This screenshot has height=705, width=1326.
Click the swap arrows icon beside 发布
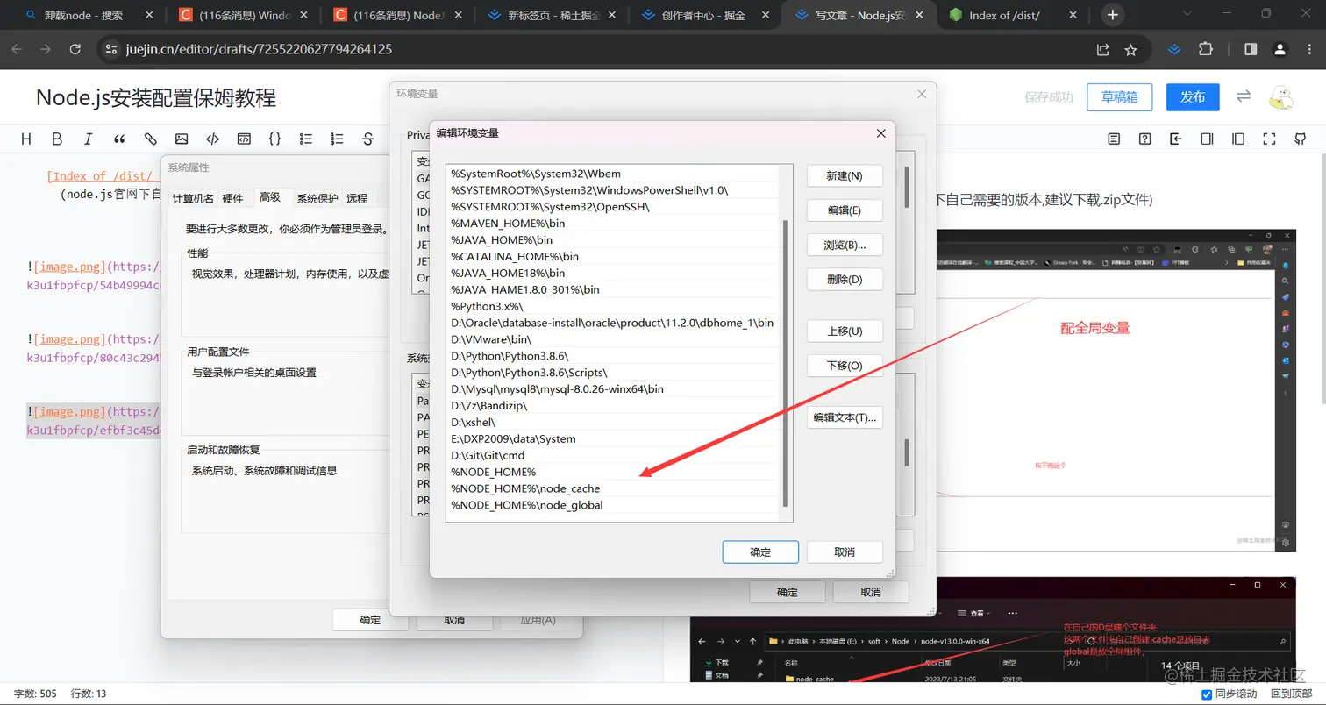click(x=1244, y=96)
